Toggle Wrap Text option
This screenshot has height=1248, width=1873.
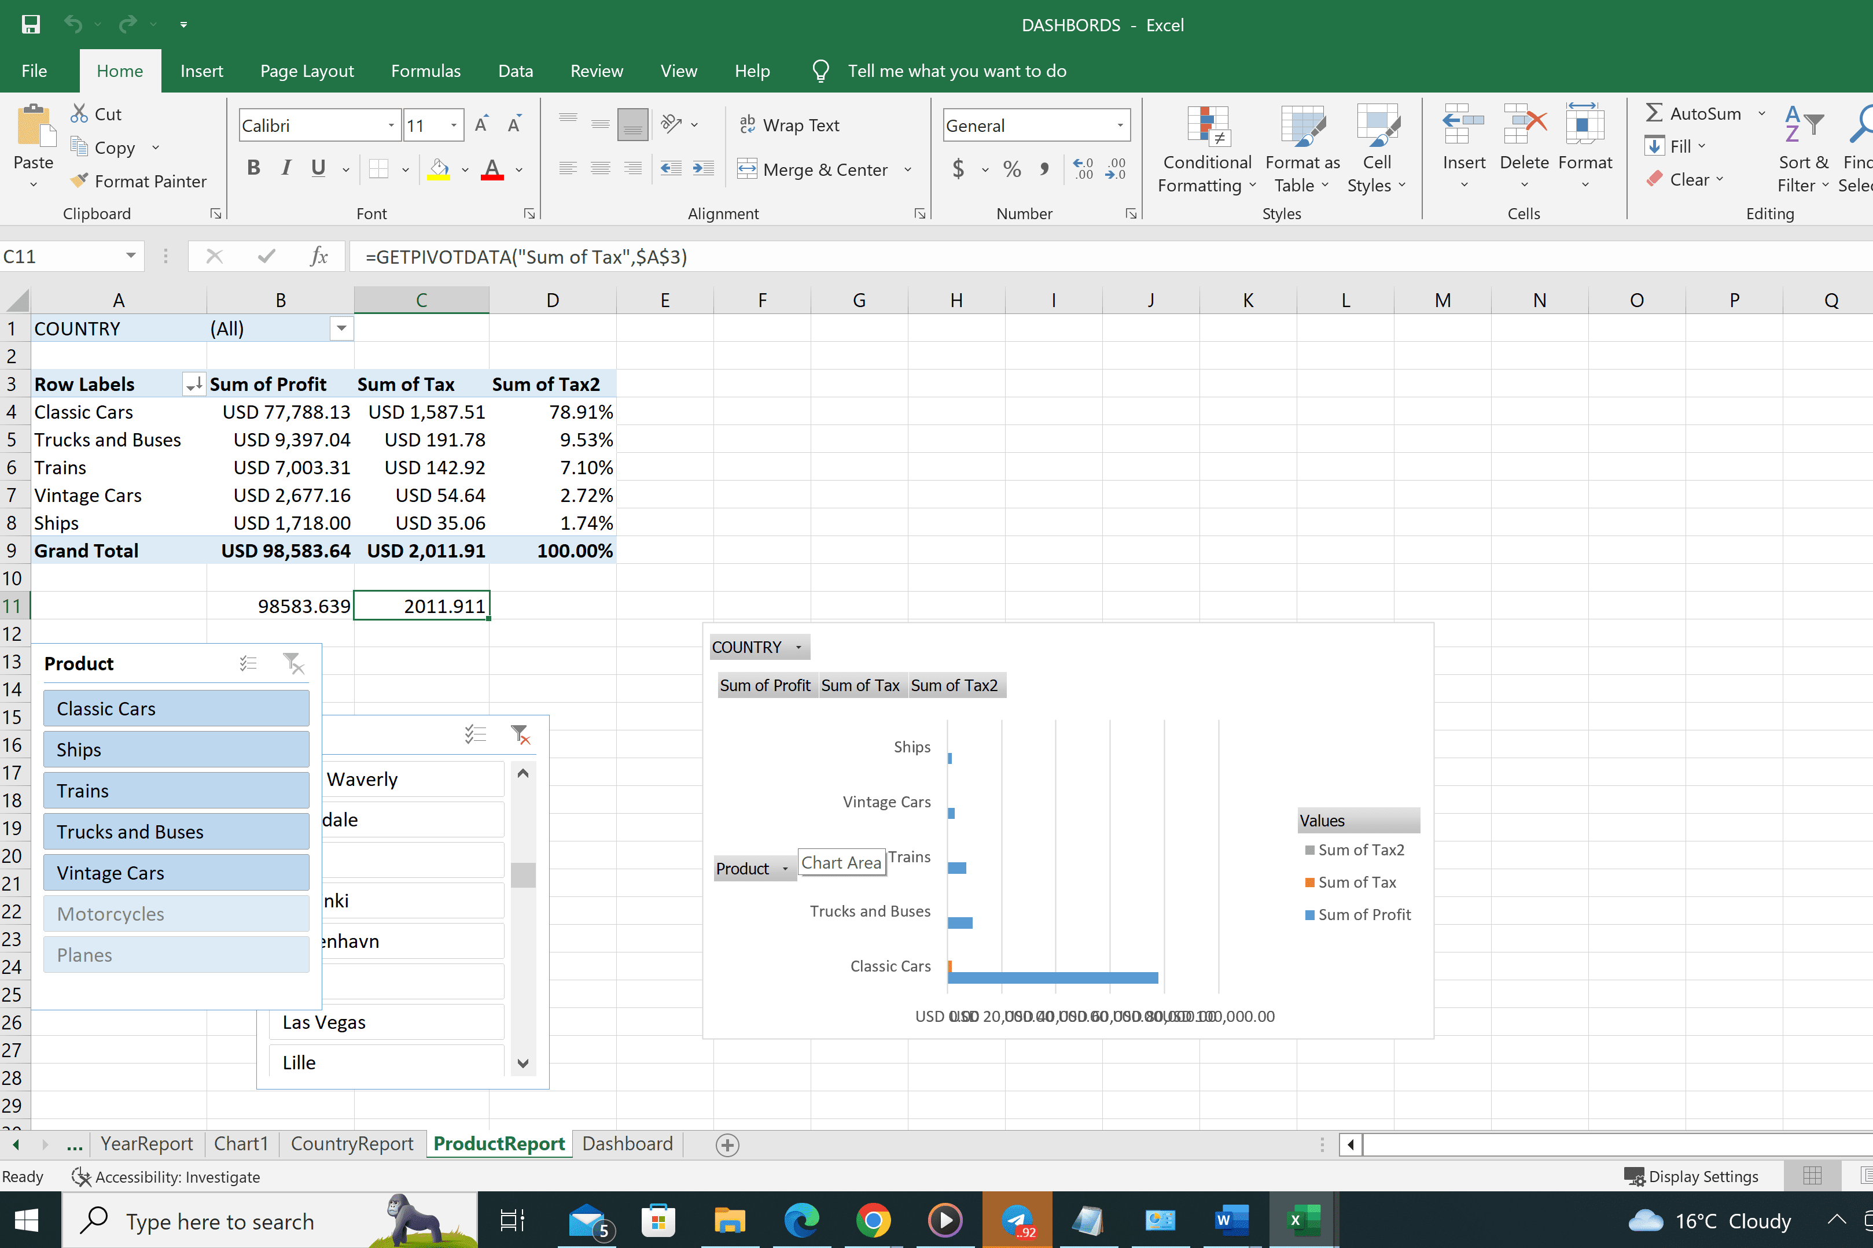[790, 125]
